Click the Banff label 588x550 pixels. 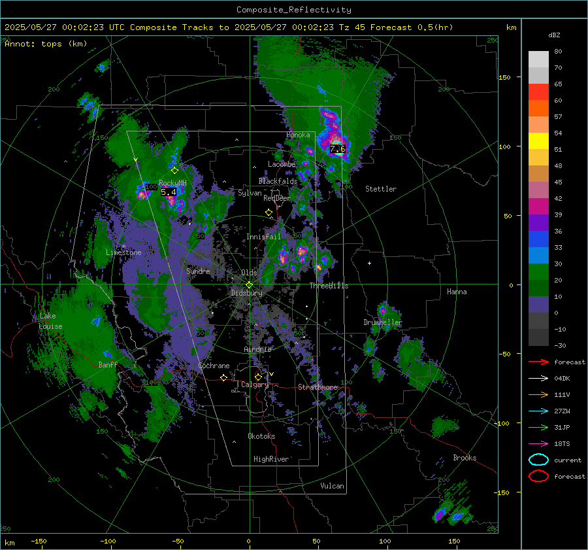point(108,364)
